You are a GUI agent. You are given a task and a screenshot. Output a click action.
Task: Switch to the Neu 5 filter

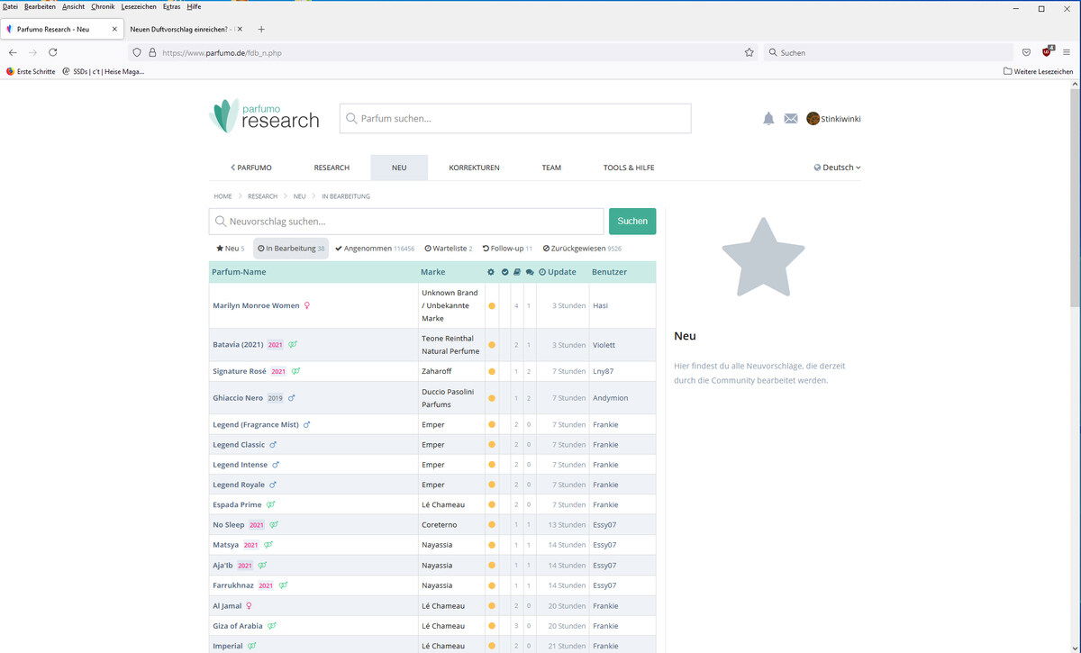pyautogui.click(x=231, y=249)
